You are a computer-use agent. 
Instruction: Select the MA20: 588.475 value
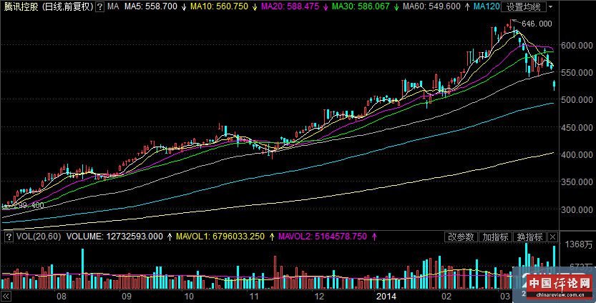click(290, 6)
